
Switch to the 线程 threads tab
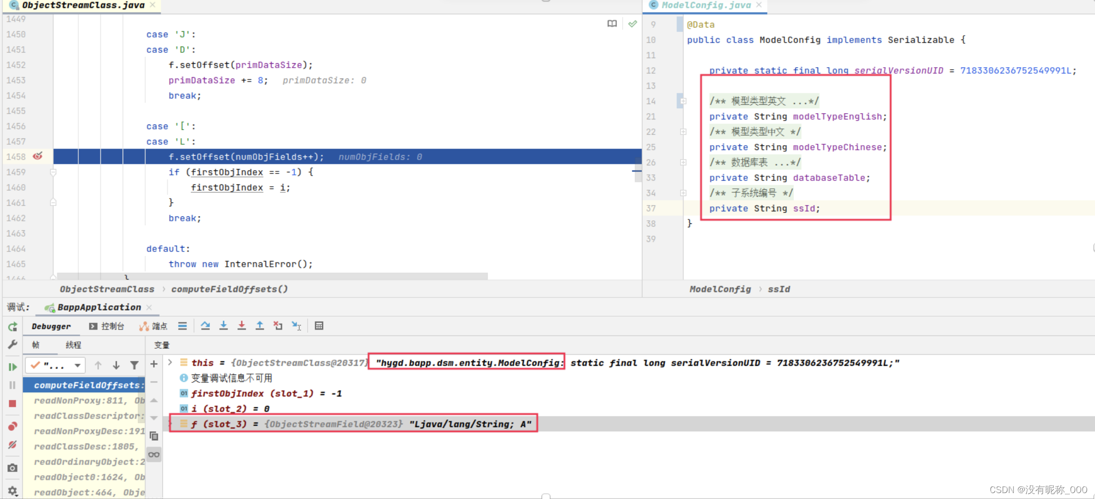pos(73,344)
